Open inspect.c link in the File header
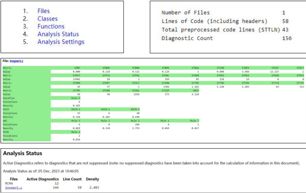306x193 pixels. (x=16, y=61)
